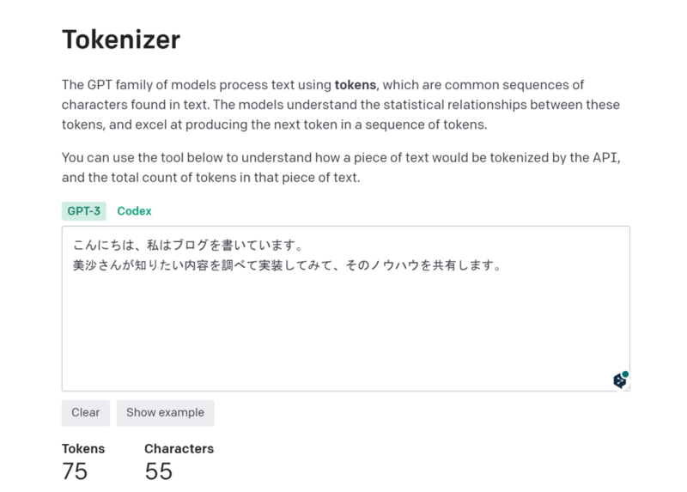The height and width of the screenshot is (492, 687).
Task: Click the text box resize handle corner
Action: pos(628,388)
